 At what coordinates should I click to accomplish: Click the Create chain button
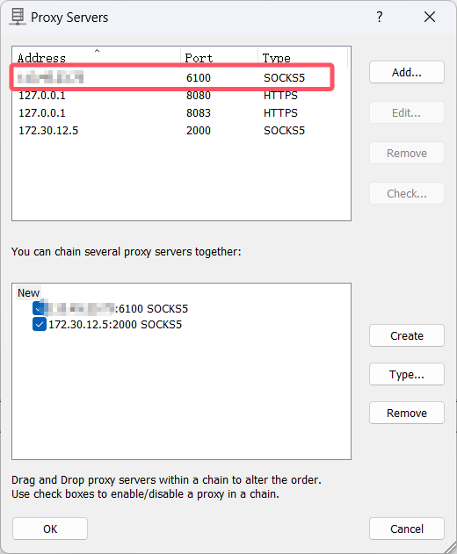pyautogui.click(x=406, y=335)
